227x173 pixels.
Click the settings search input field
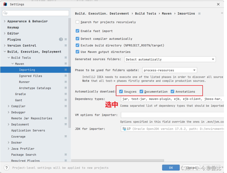pos(36,13)
